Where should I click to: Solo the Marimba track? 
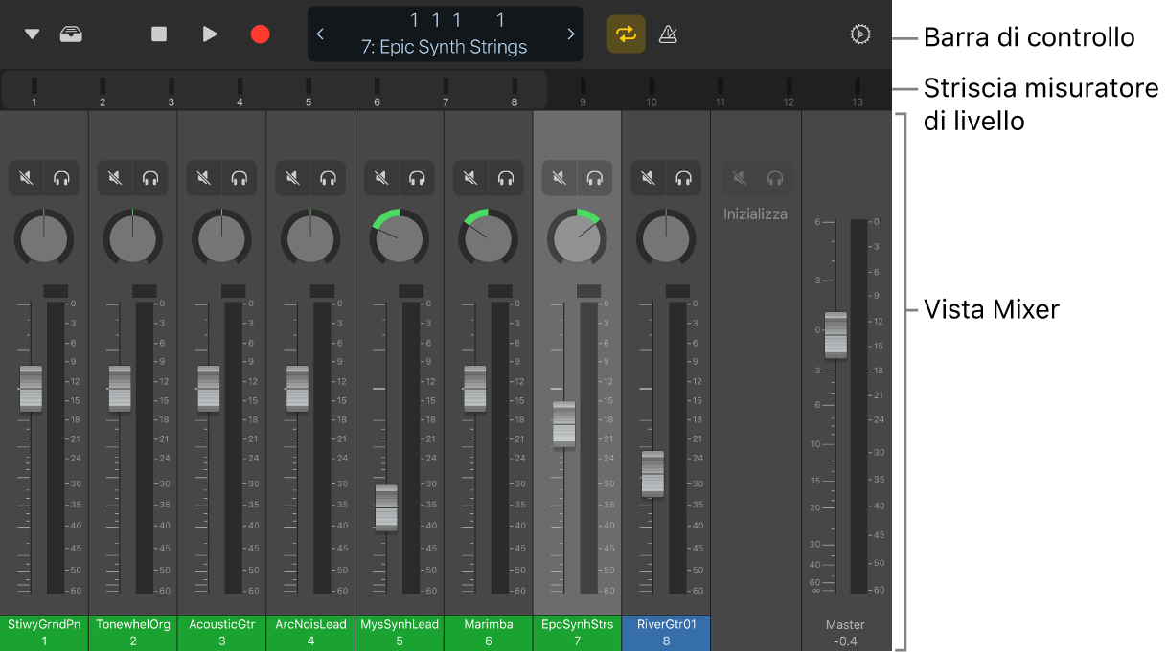[506, 177]
